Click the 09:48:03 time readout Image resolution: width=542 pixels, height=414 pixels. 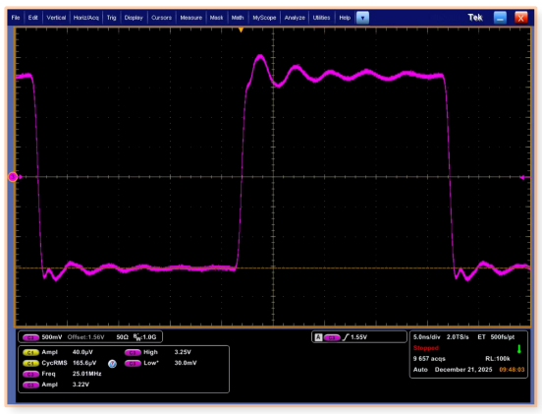click(512, 370)
